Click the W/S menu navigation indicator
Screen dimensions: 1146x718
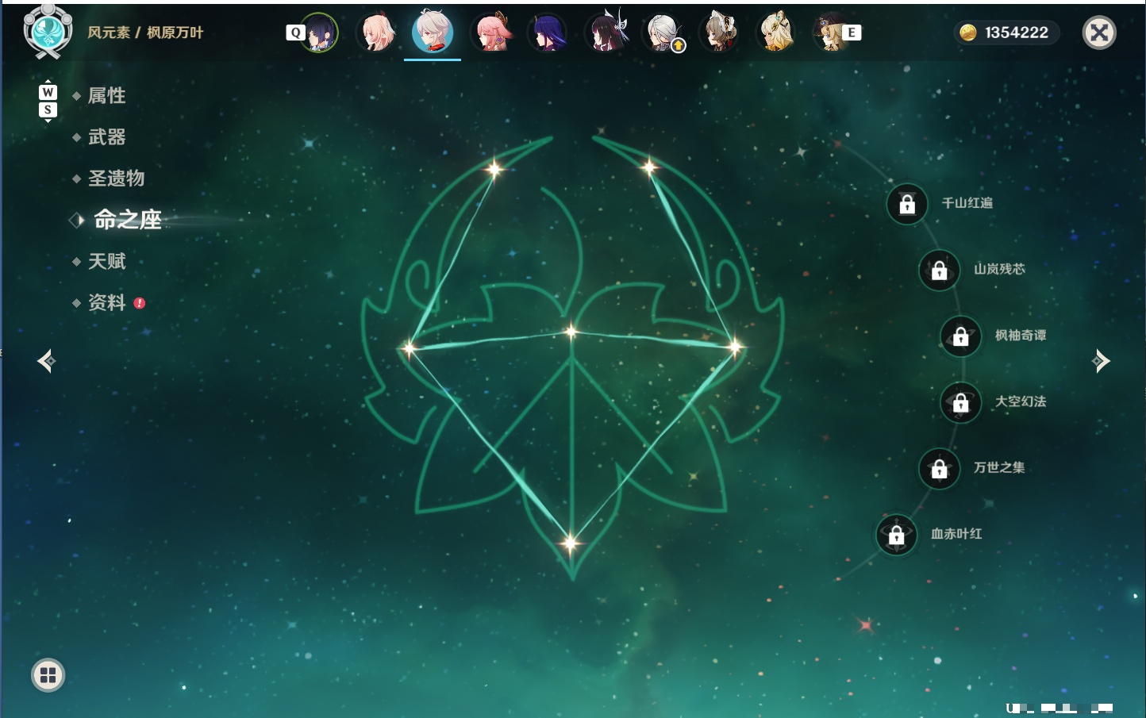pos(48,101)
